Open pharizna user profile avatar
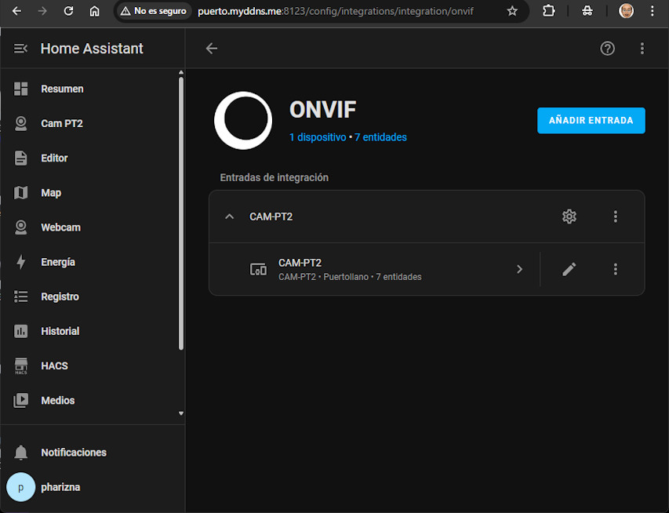This screenshot has height=513, width=669. 21,487
